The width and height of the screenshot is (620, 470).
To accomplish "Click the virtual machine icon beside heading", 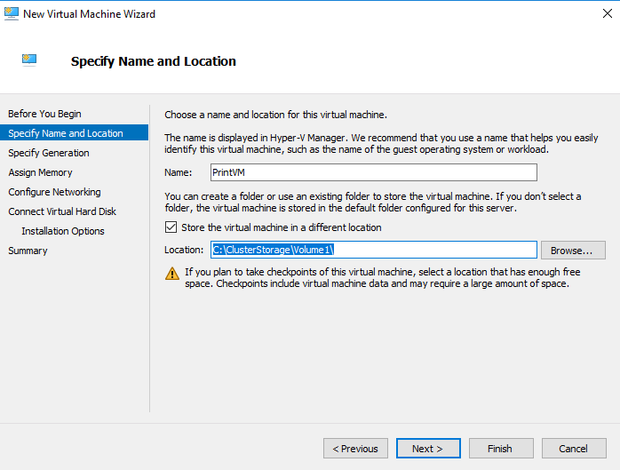I will click(29, 60).
